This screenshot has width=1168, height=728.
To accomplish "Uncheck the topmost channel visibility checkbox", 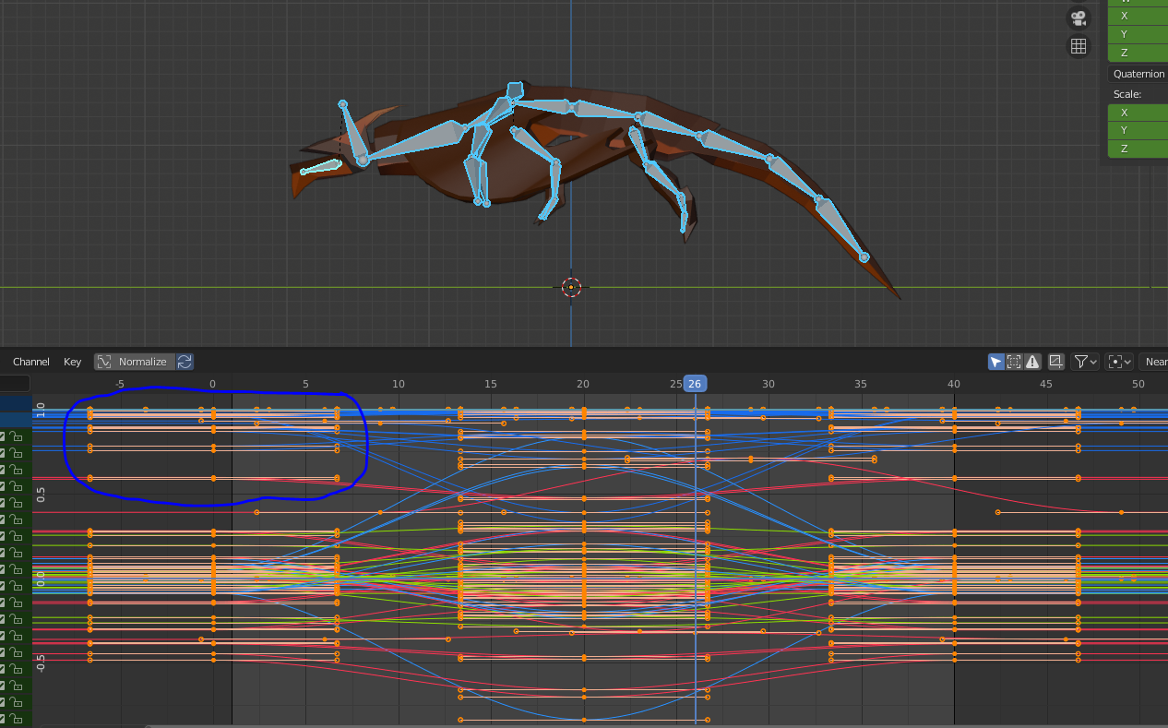I will point(3,436).
